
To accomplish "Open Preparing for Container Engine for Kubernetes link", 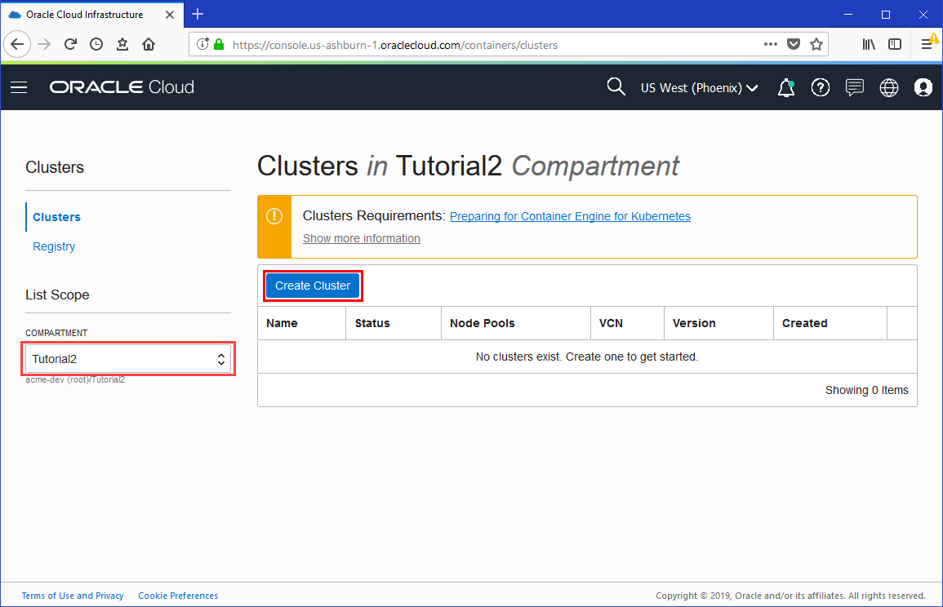I will (x=570, y=216).
